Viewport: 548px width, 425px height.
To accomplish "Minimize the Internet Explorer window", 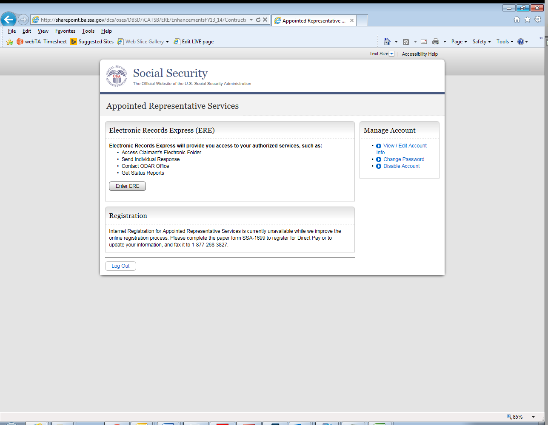I will pyautogui.click(x=509, y=8).
